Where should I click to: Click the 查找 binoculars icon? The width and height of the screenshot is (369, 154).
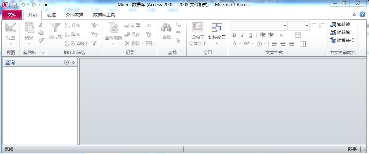point(166,28)
